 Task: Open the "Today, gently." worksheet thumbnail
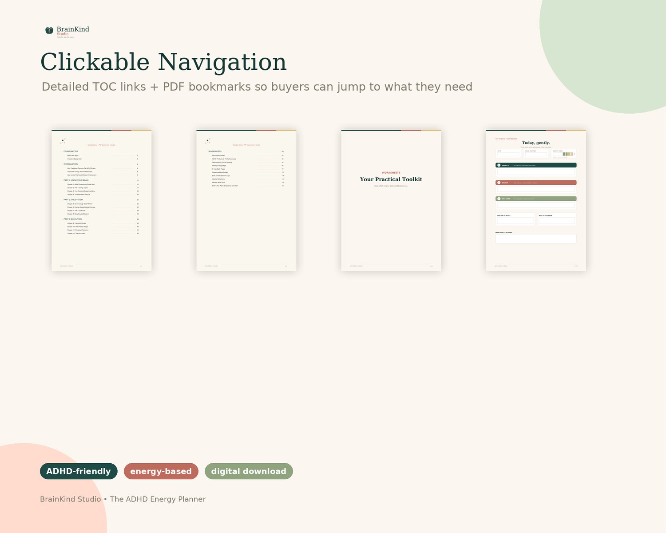pos(536,200)
